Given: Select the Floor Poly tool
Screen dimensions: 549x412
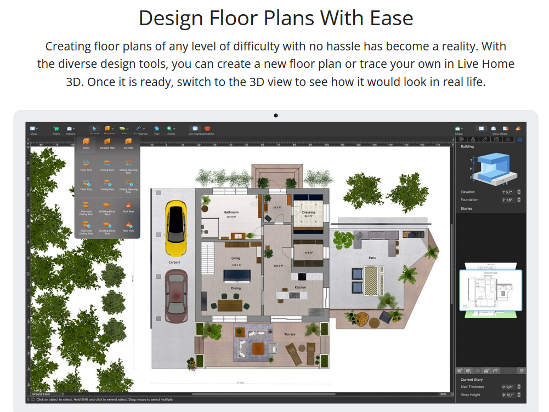Looking at the screenshot, I should pos(86,184).
